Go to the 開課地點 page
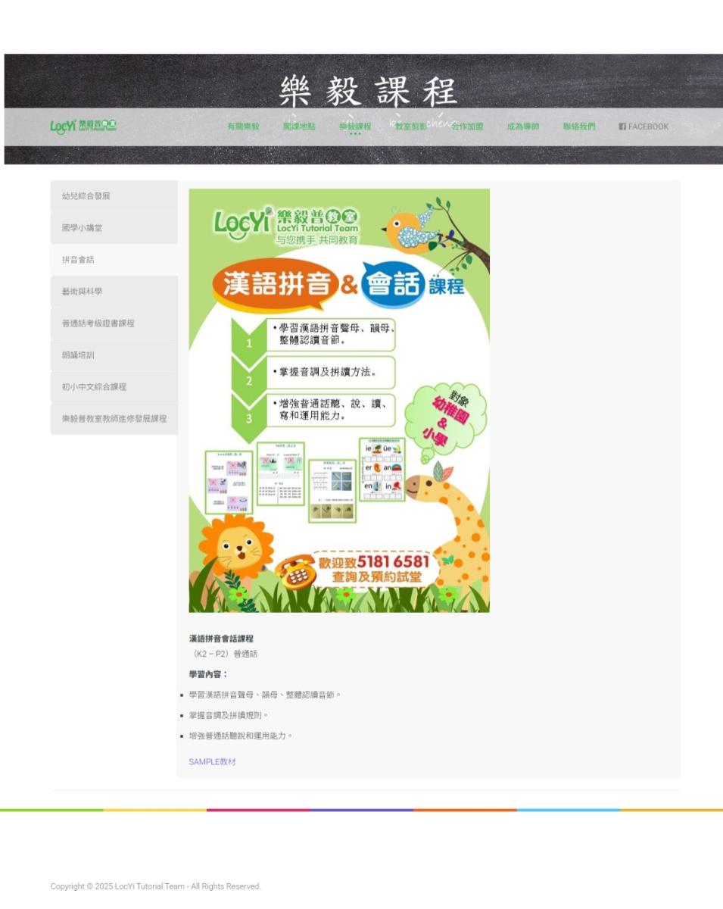 299,127
